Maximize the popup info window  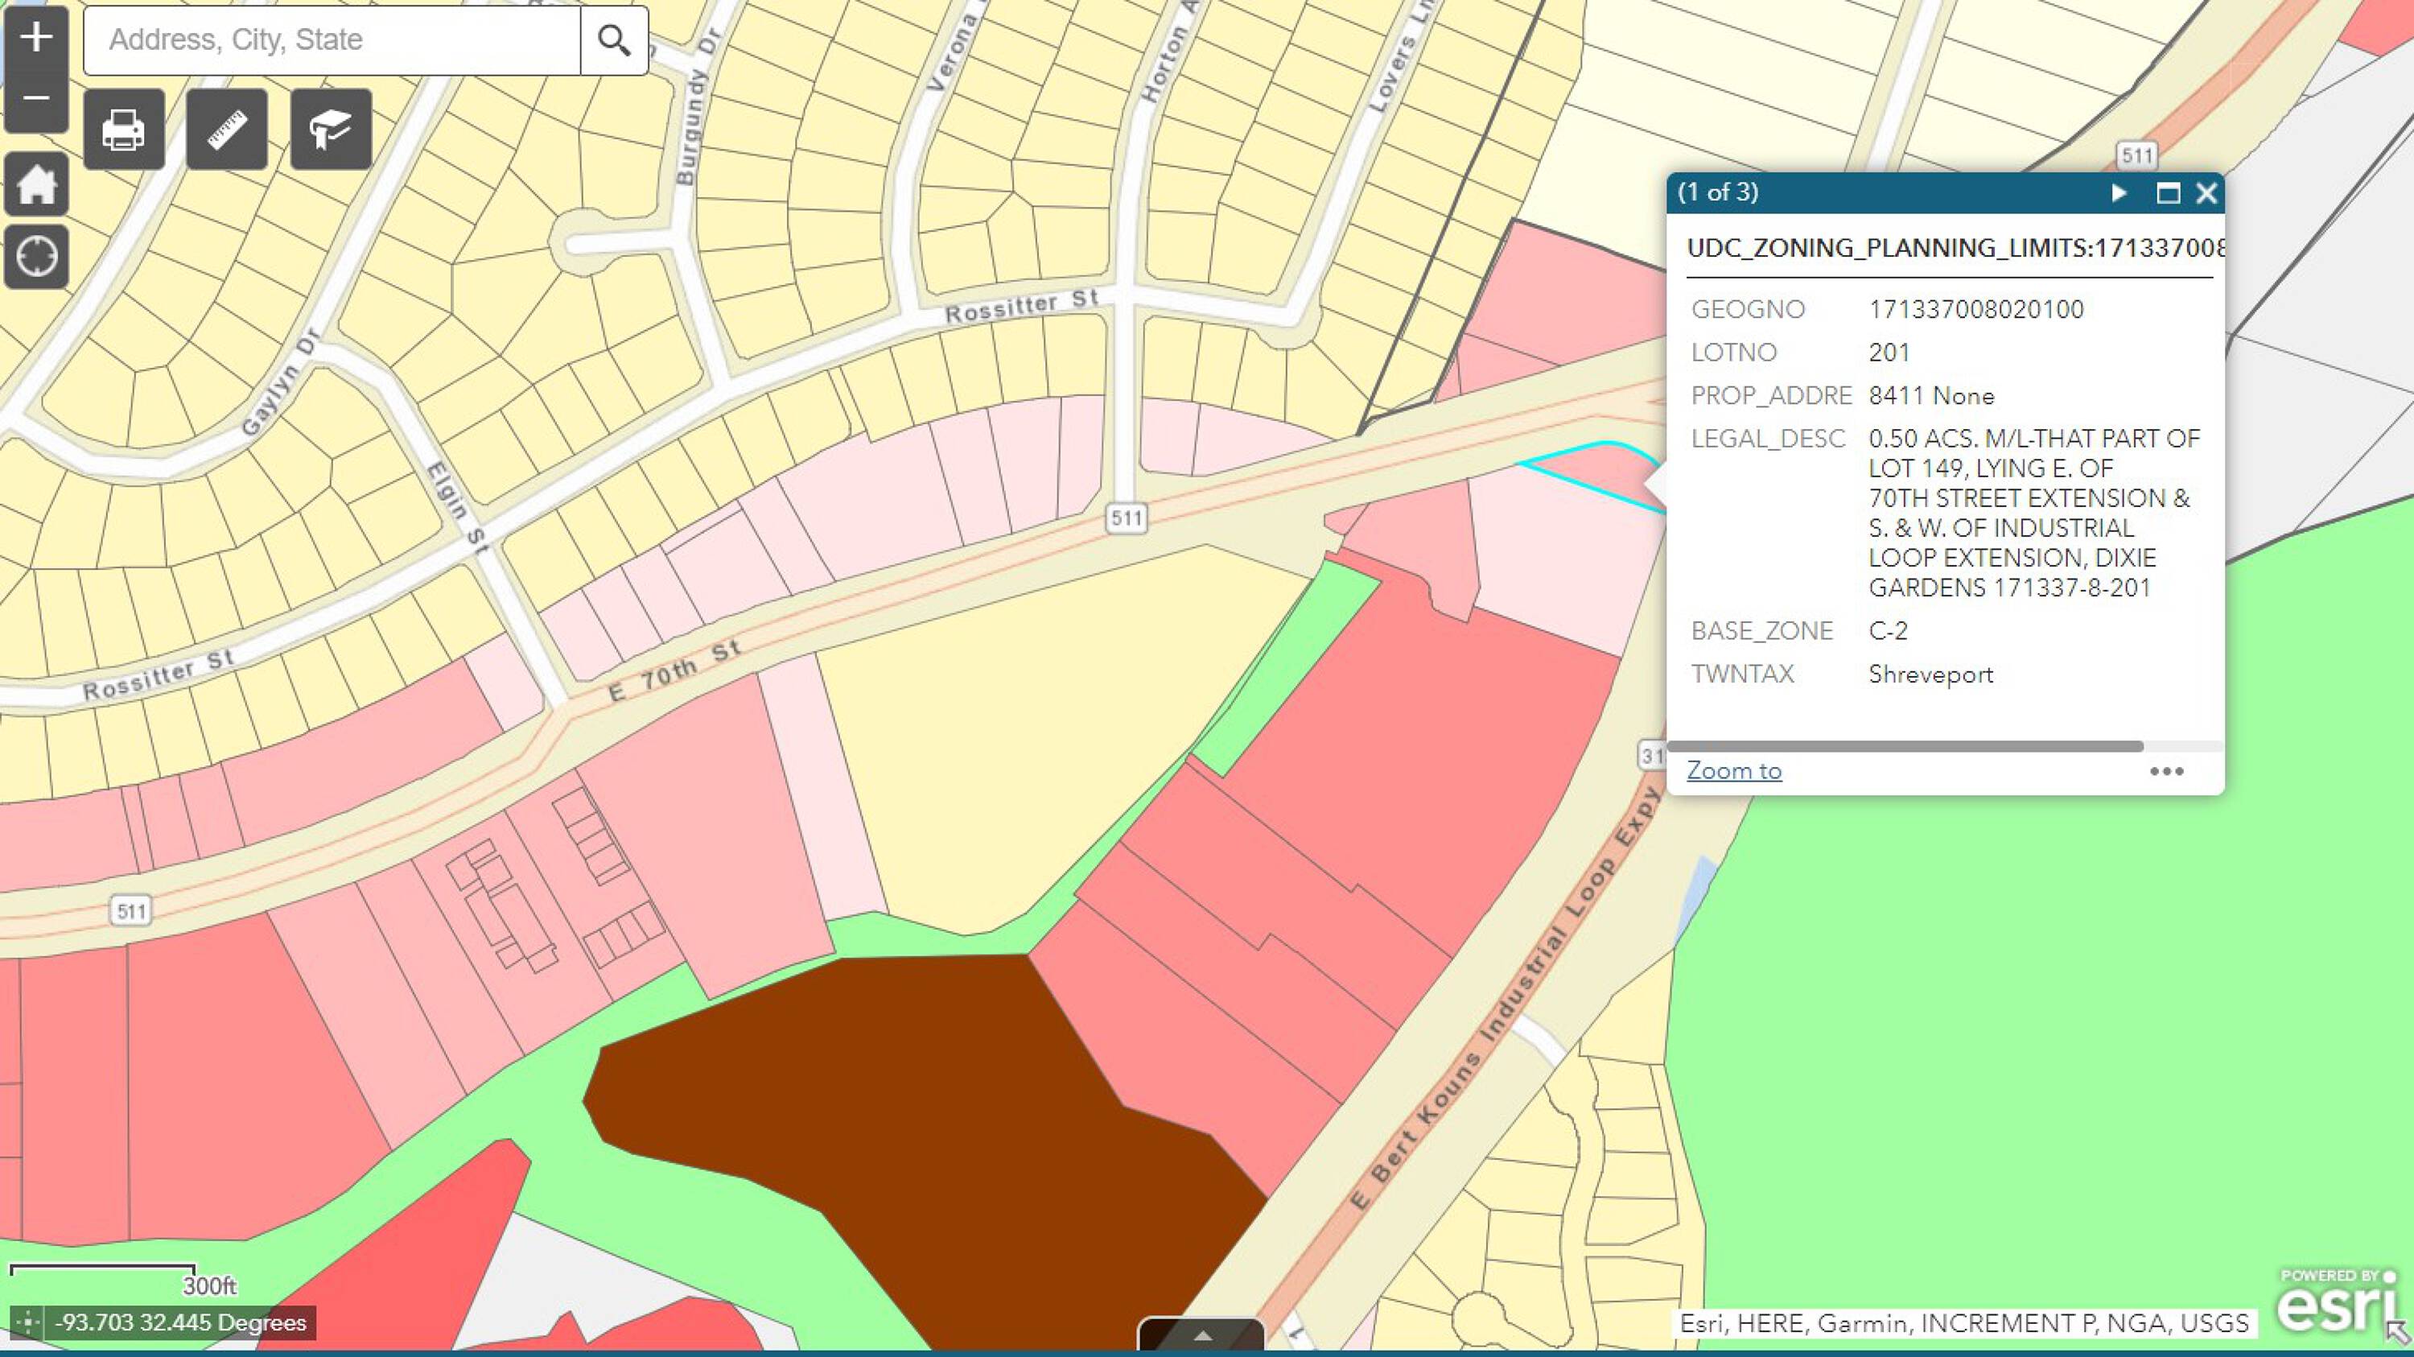[2168, 193]
